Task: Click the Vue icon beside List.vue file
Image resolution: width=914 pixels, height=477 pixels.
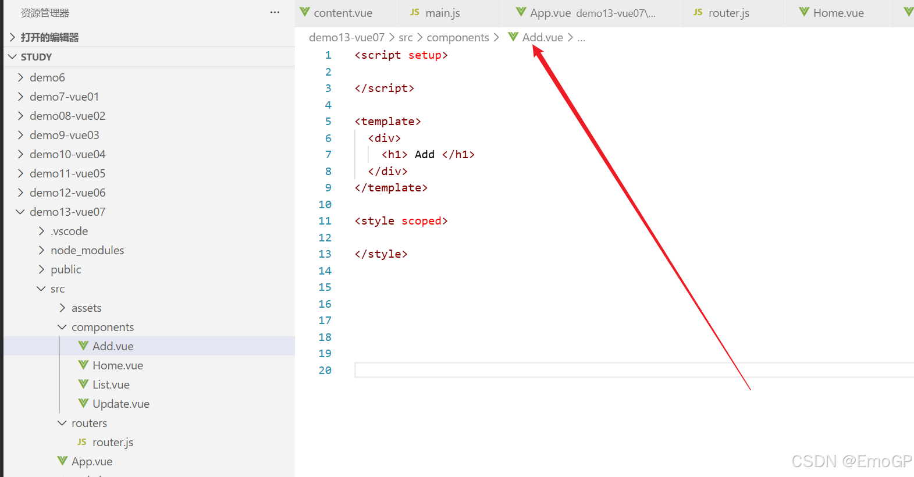Action: [x=83, y=384]
